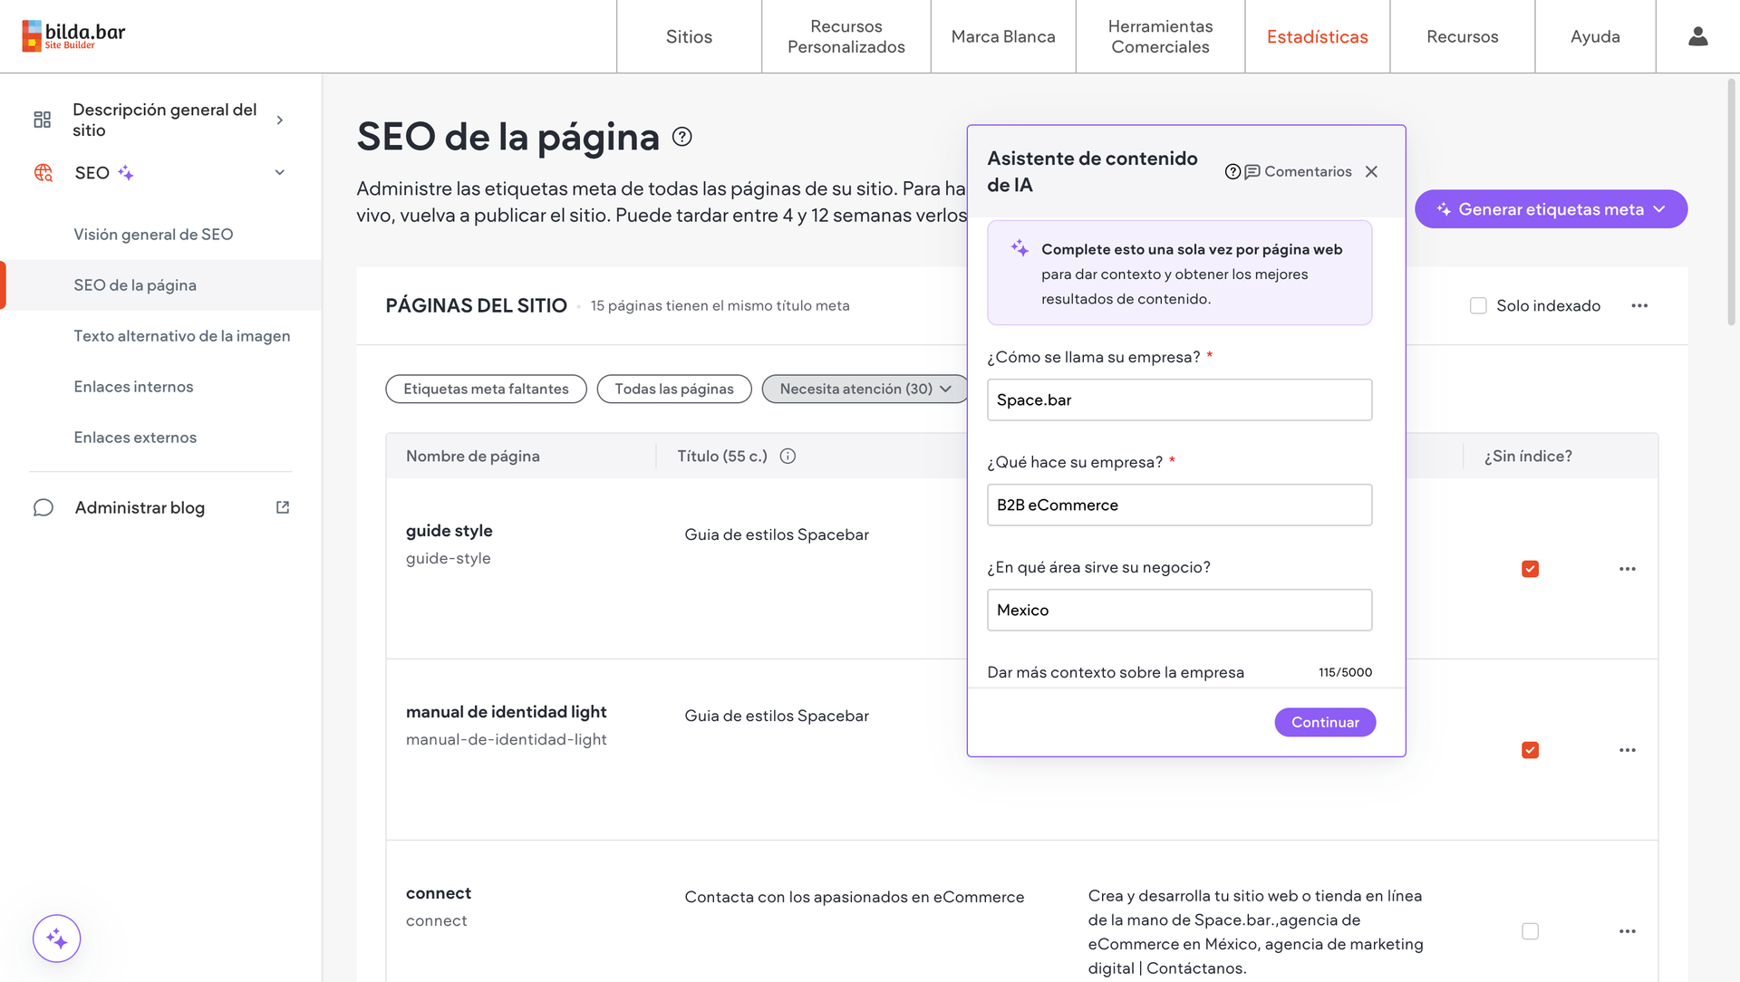Open the bilda.bar Site Builder logo
The image size is (1740, 982).
click(x=73, y=36)
